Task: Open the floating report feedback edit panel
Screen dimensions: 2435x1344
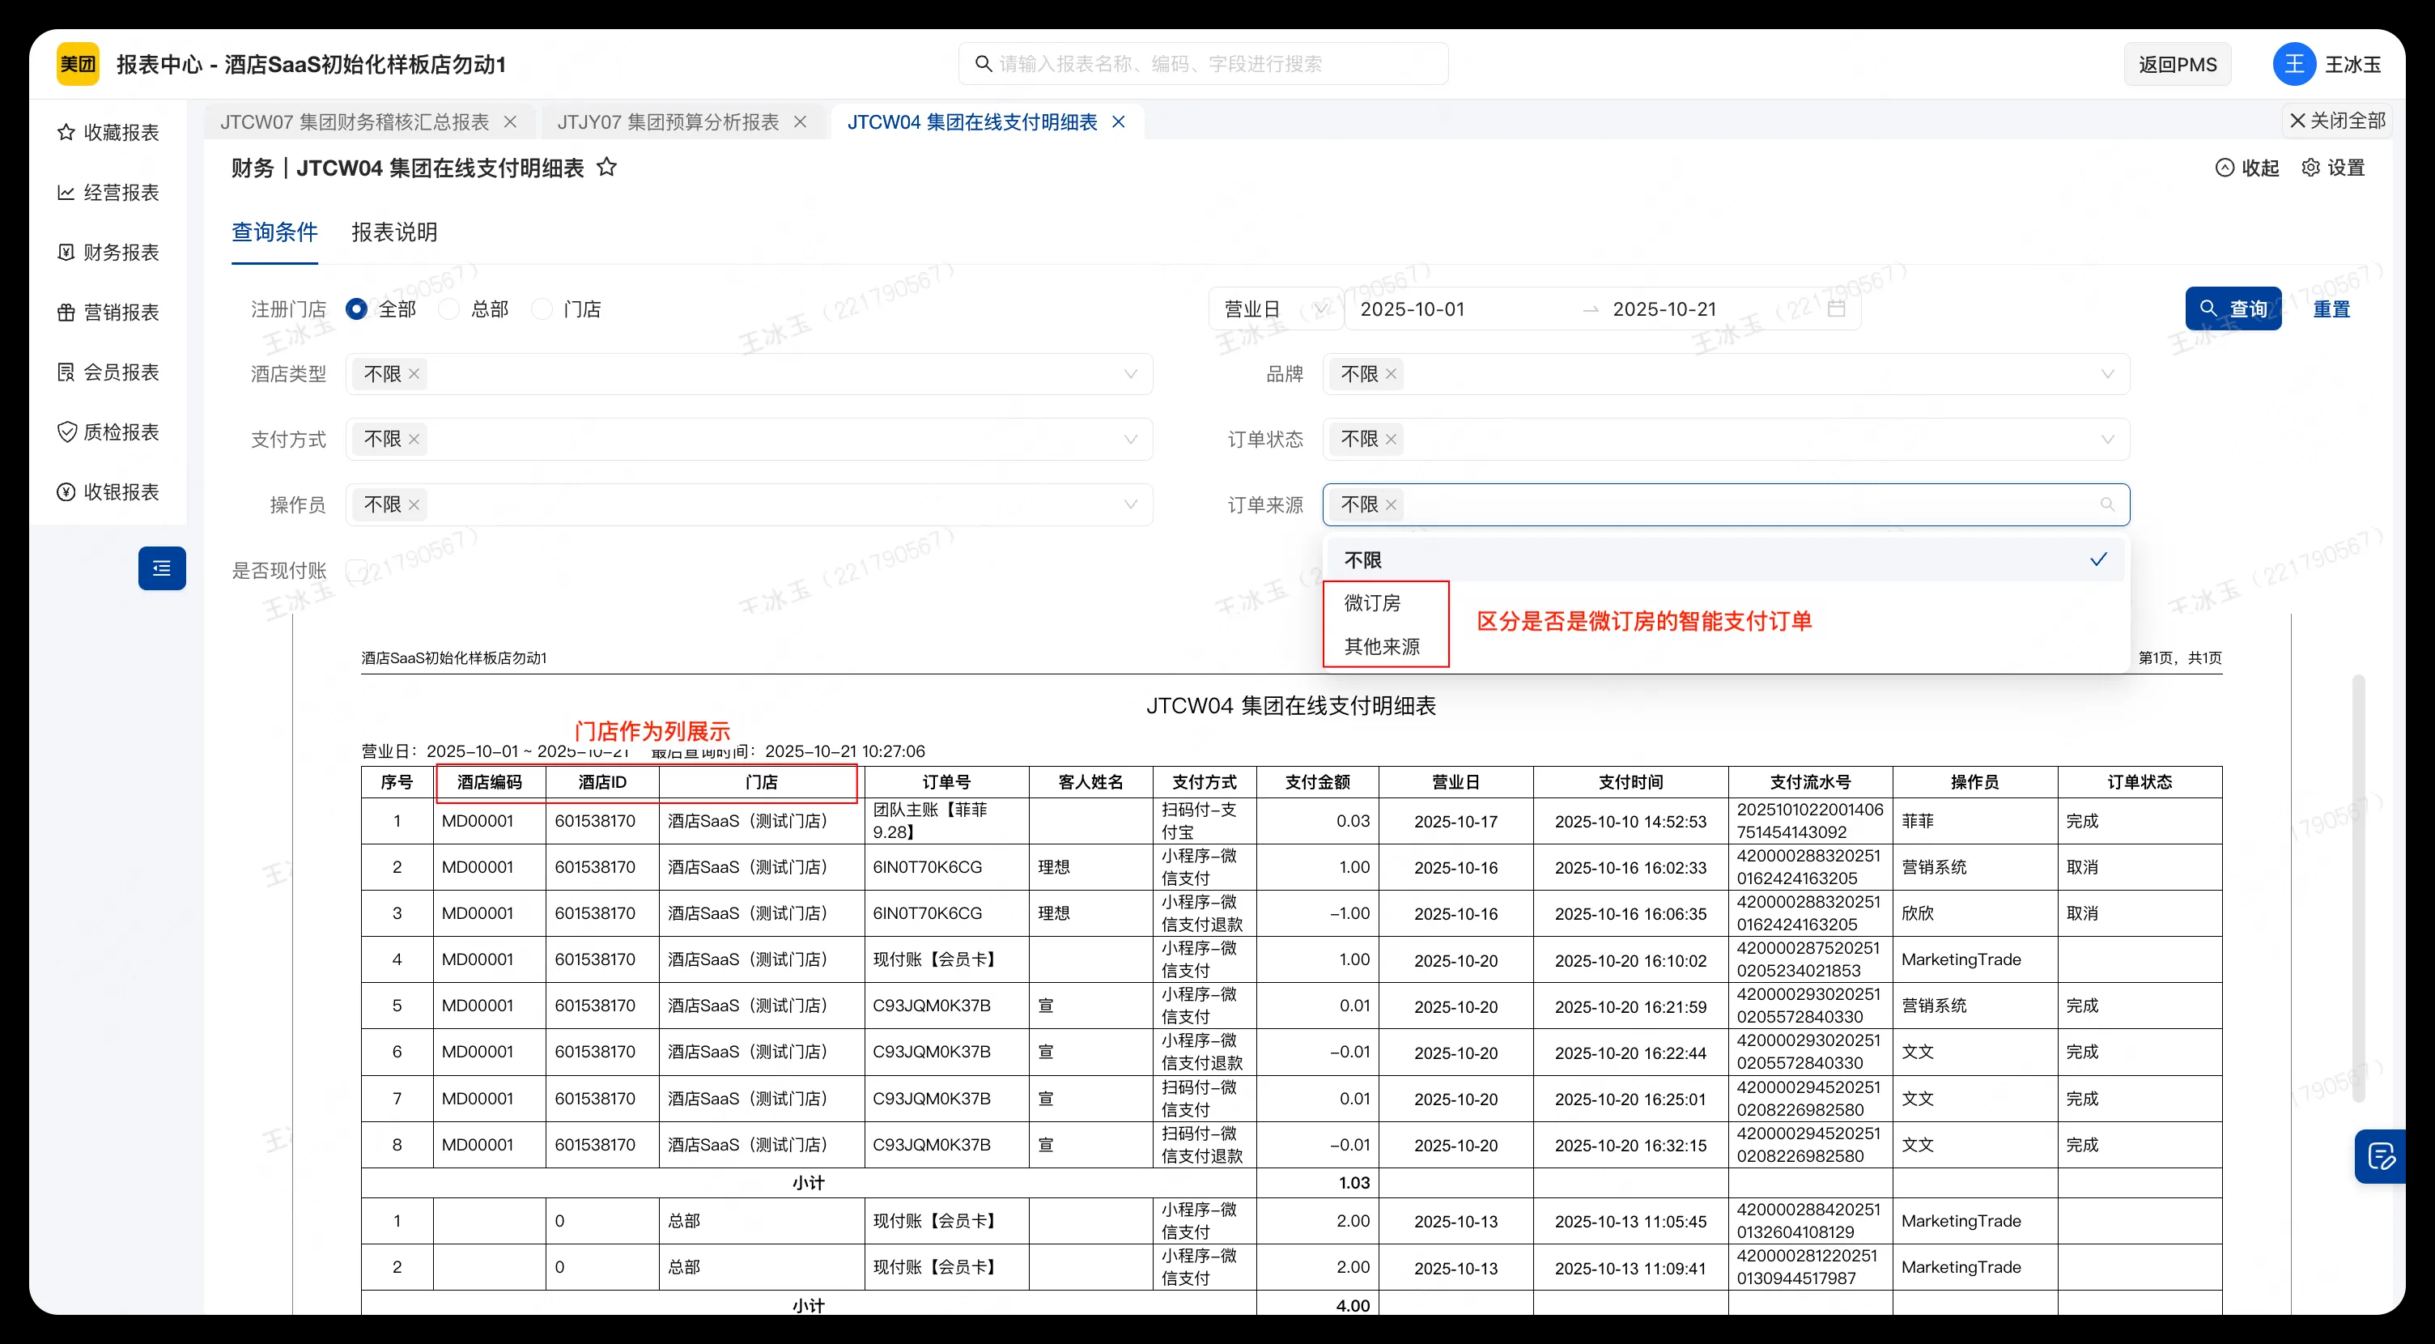Action: [x=2381, y=1156]
